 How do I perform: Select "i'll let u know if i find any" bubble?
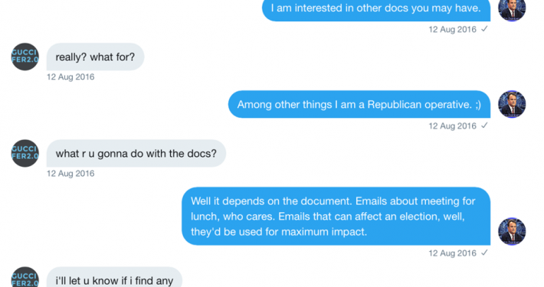tap(114, 277)
